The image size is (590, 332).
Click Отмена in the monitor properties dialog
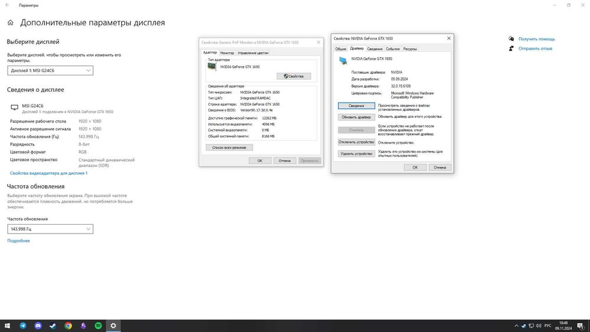click(284, 160)
